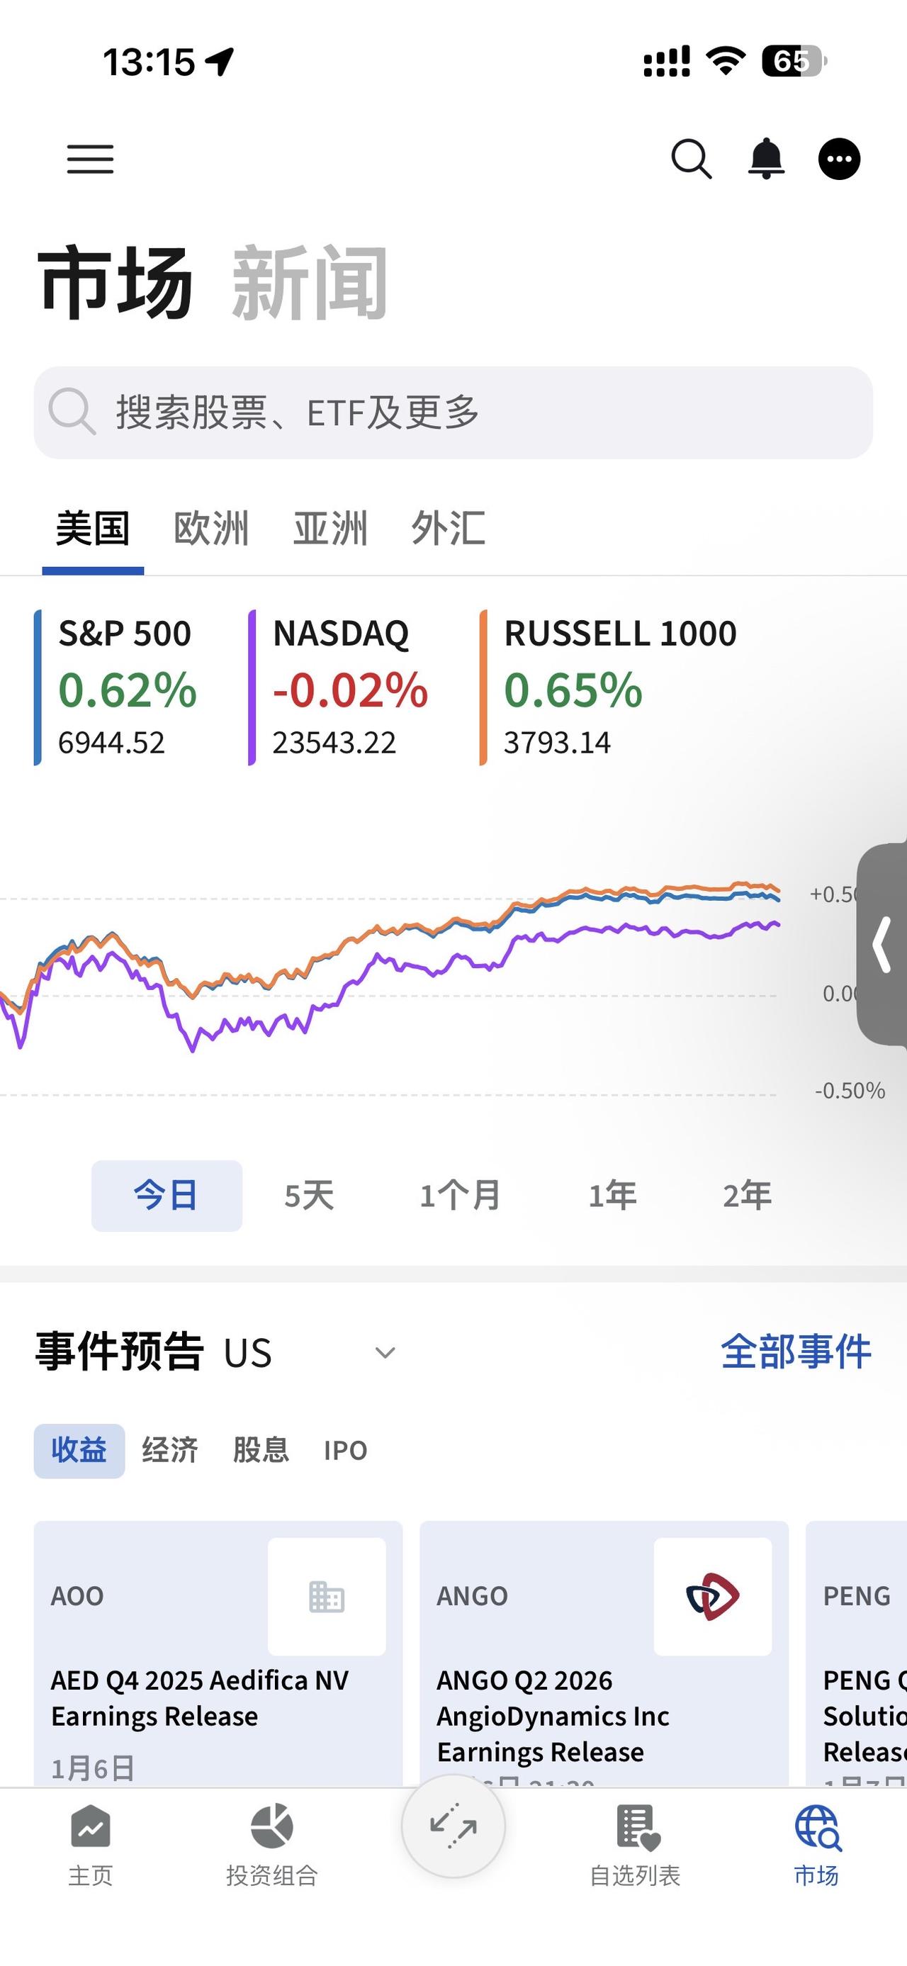Screen dimensions: 907x1966
Task: Tap the center trade arrows button
Action: (453, 1826)
